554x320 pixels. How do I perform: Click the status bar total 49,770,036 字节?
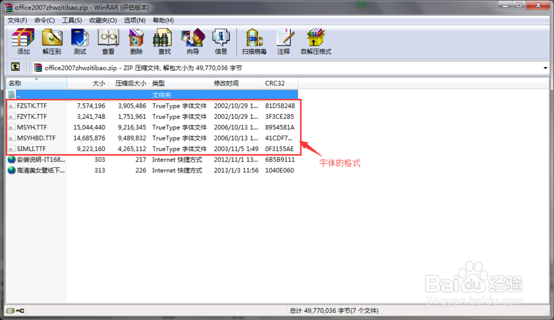click(334, 311)
